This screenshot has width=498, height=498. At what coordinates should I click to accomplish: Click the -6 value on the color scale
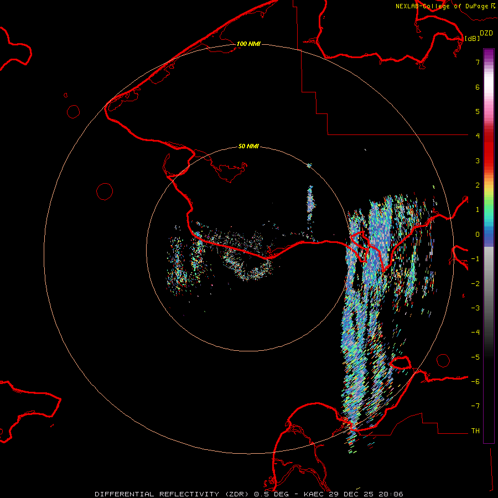(475, 382)
